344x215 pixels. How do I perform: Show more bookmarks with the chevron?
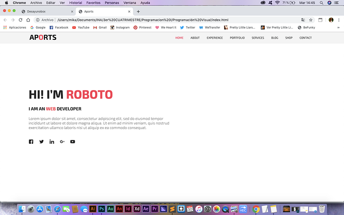pos(338,28)
